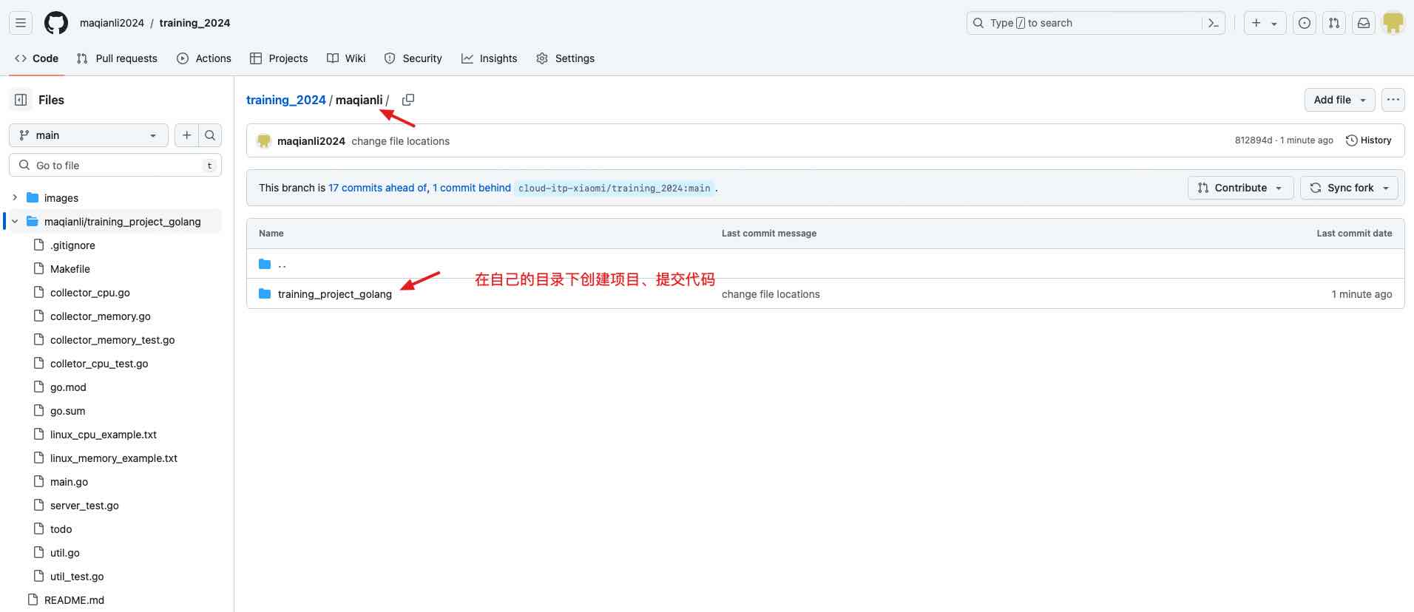This screenshot has height=612, width=1414.
Task: Open the Sync fork dropdown
Action: (x=1350, y=188)
